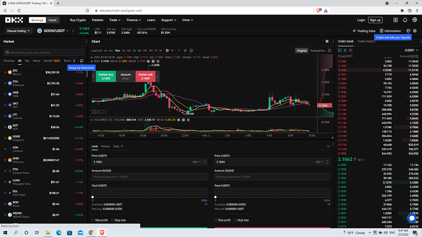Select bids-only order book view icon

pos(345,50)
